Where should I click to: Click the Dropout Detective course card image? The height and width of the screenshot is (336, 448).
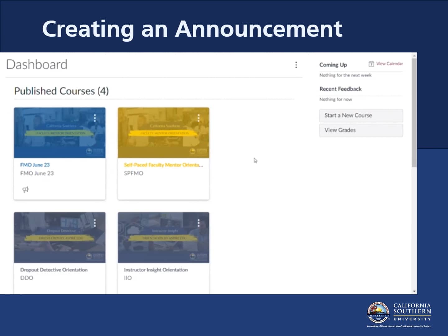click(x=60, y=238)
